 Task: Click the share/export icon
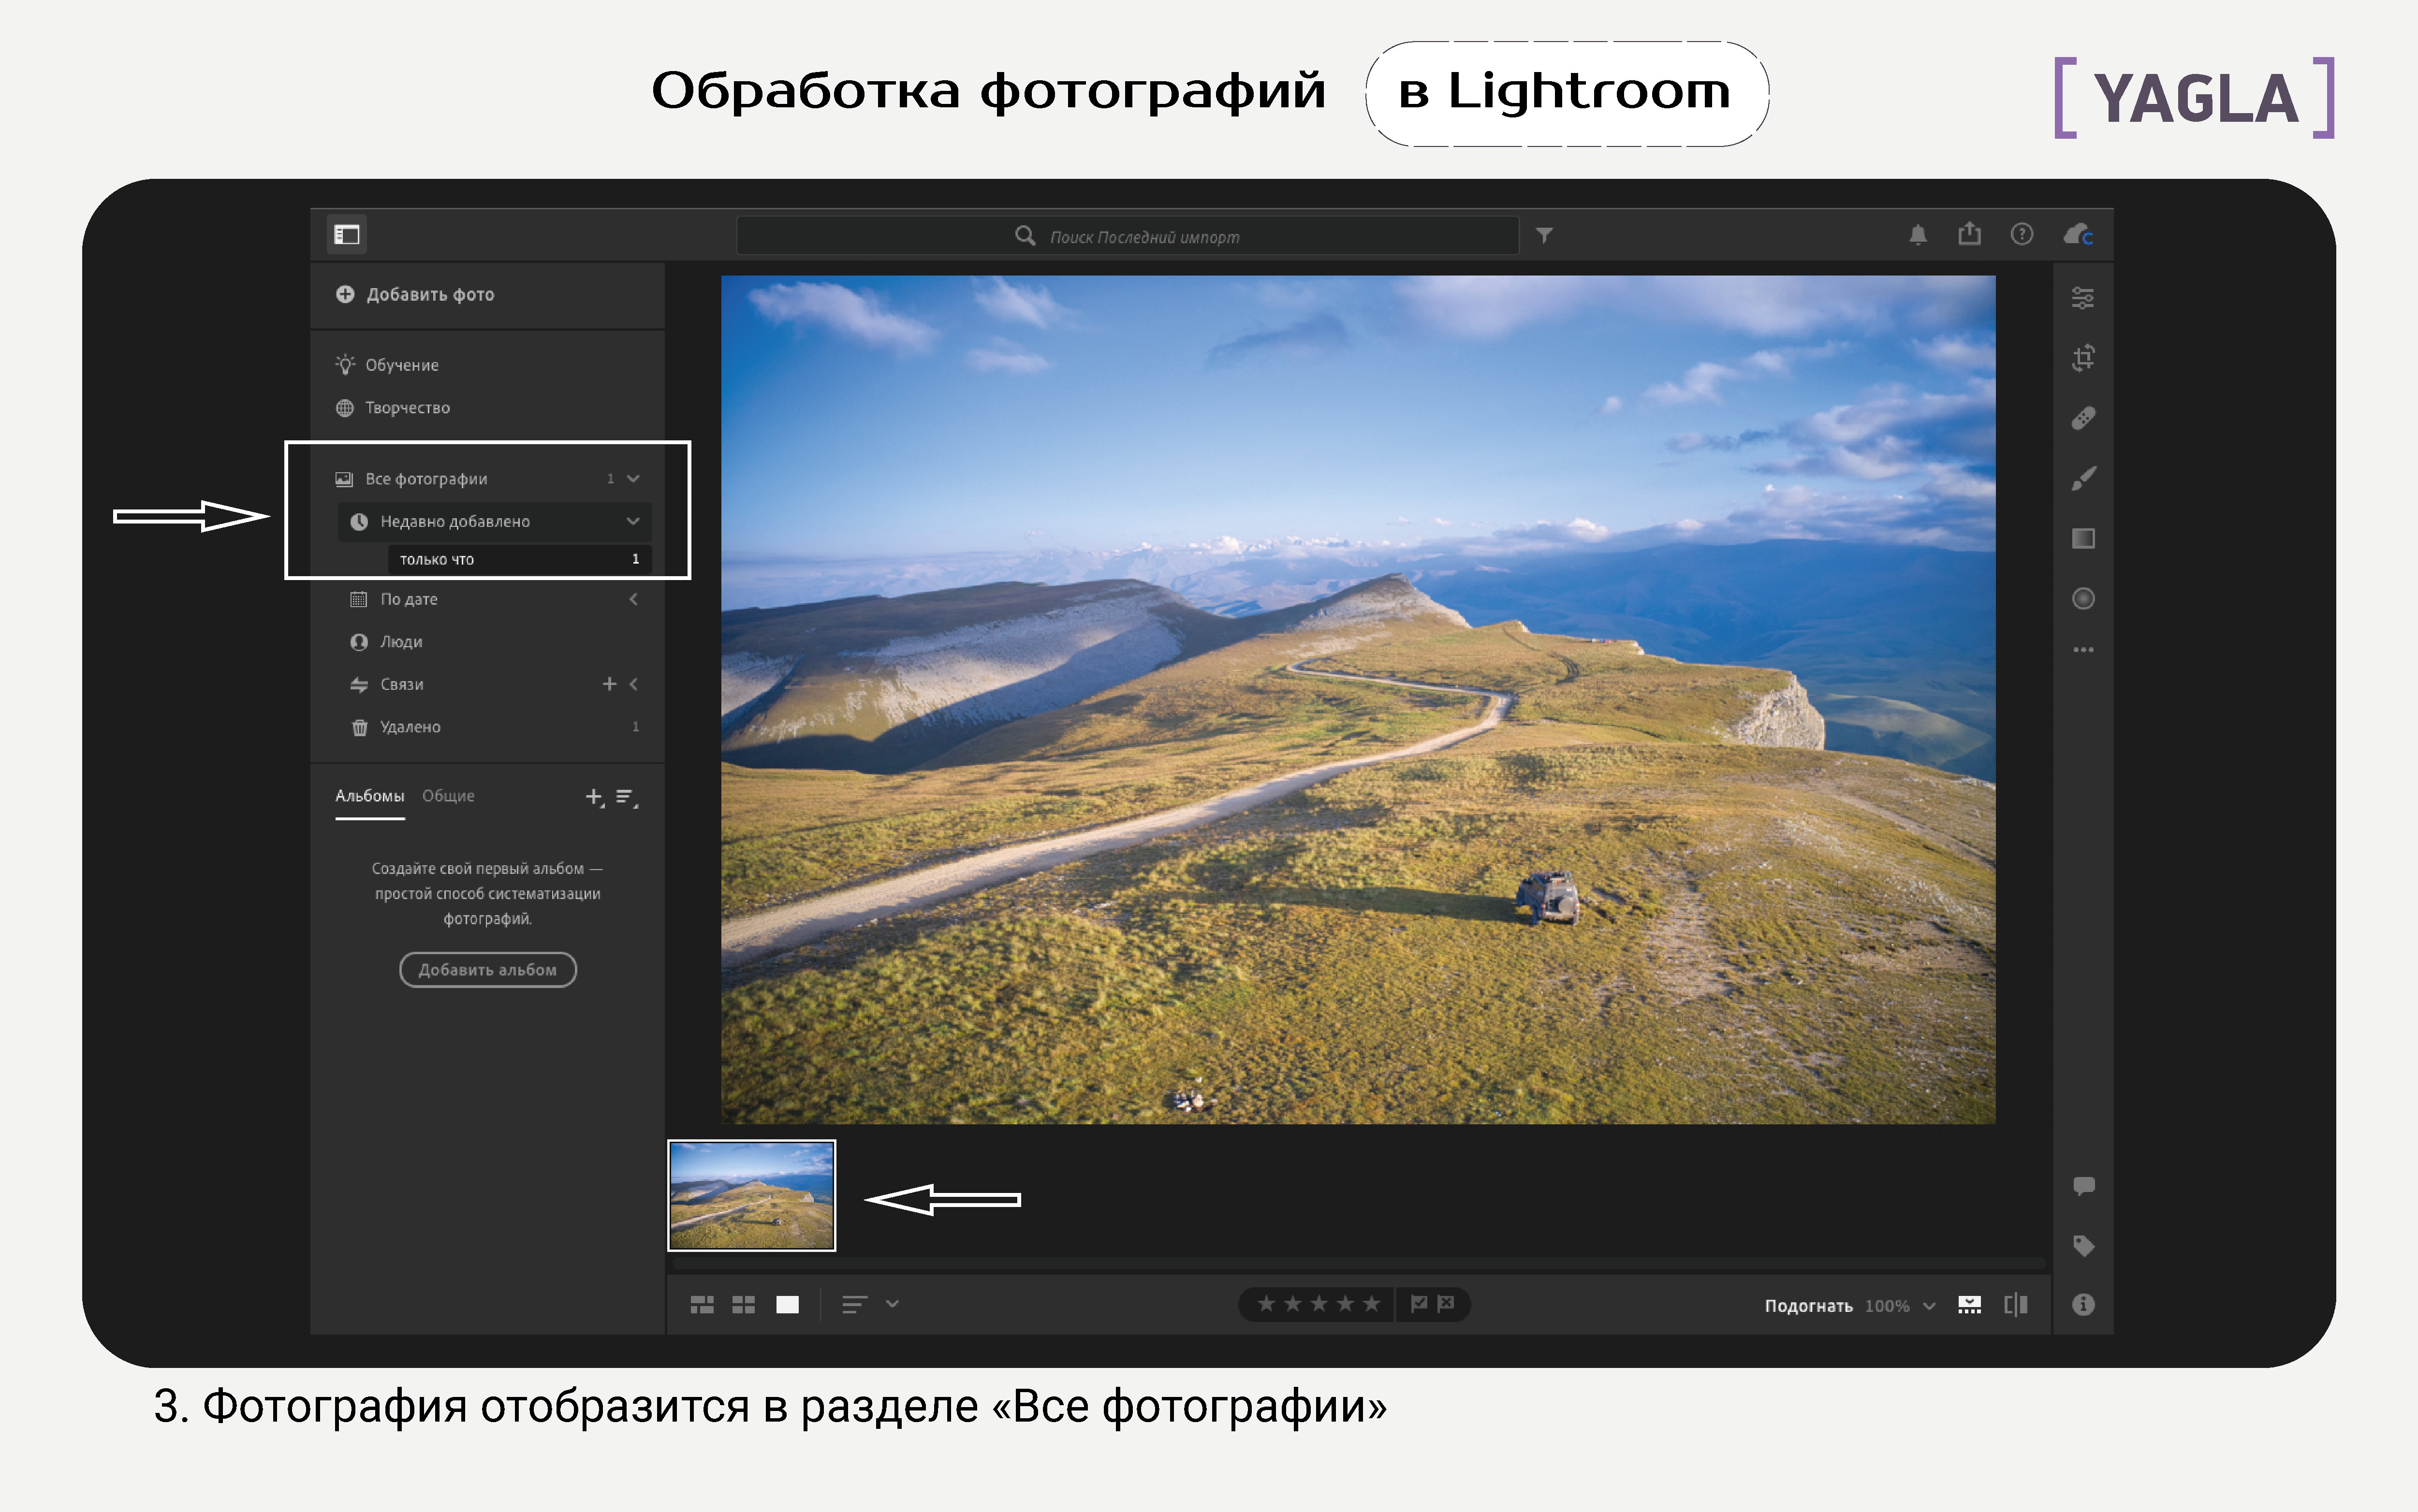click(x=1969, y=234)
